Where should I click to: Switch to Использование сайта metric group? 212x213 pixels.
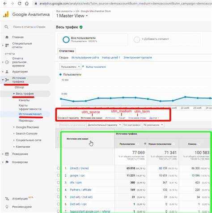[85, 58]
